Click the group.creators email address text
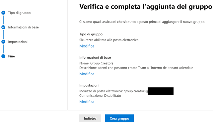215x125 pixels. [x=136, y=91]
